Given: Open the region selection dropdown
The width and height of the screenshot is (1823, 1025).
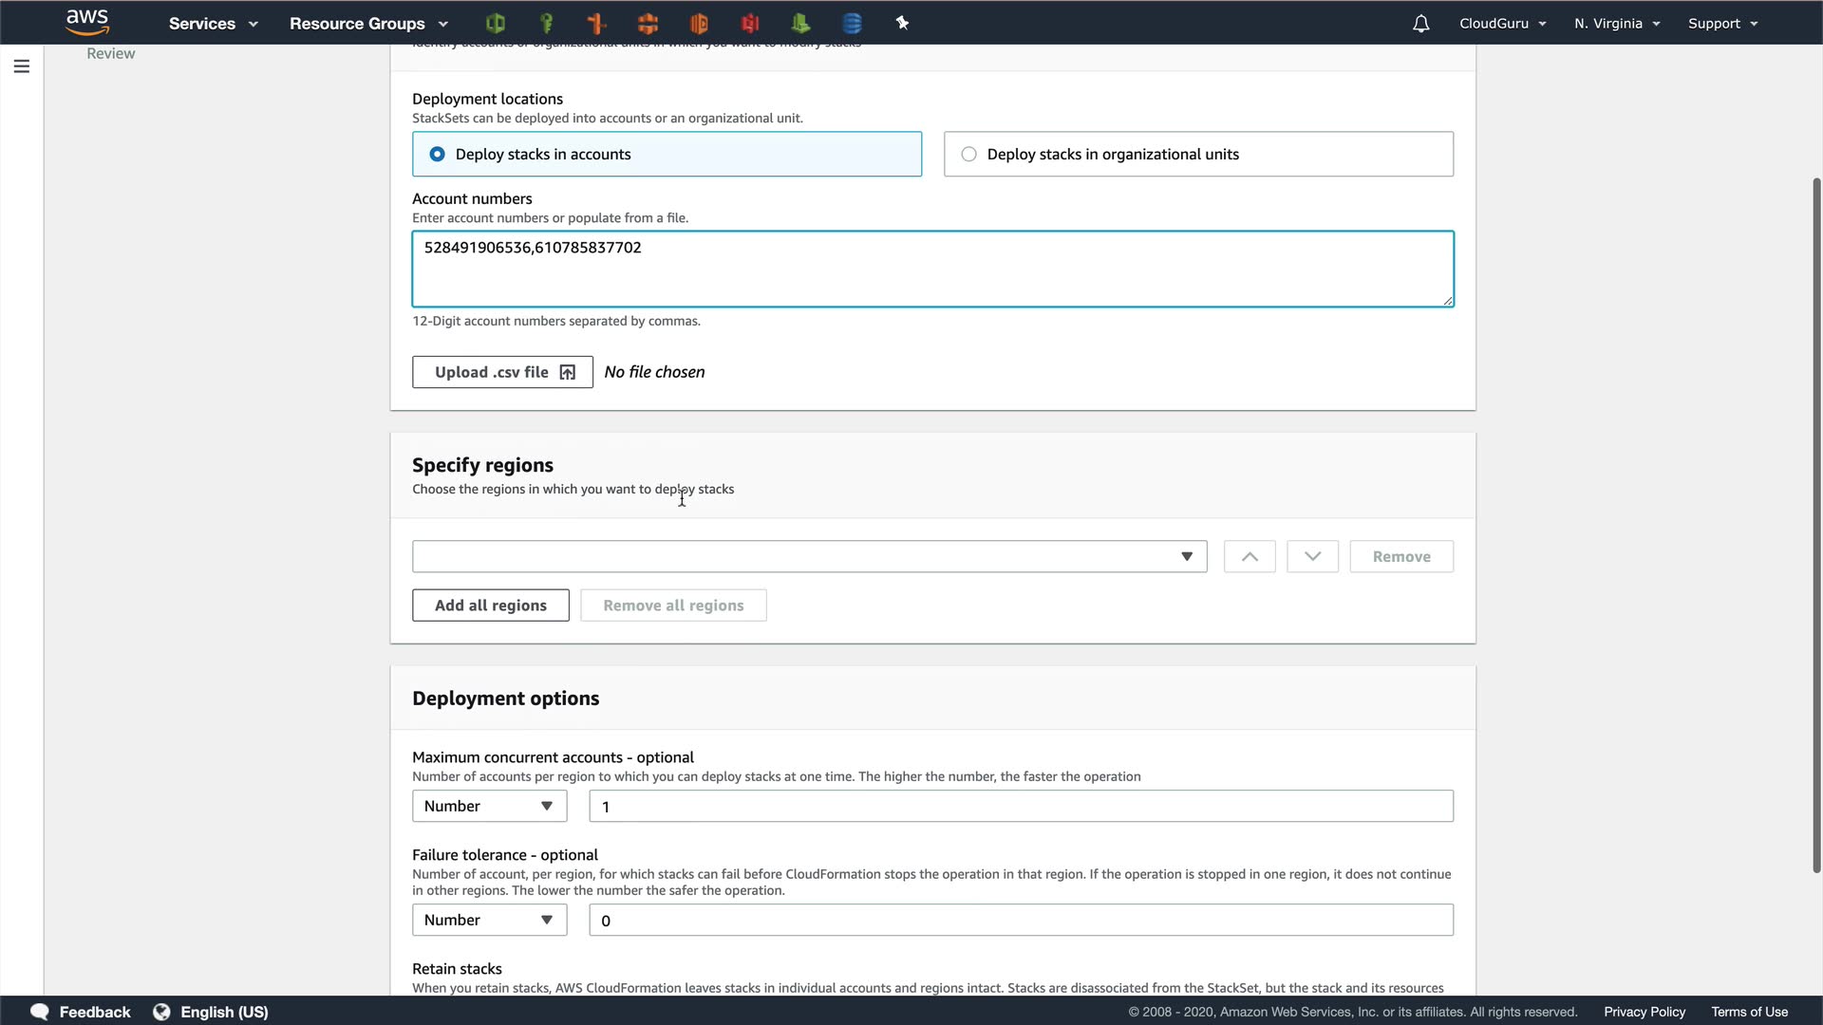Looking at the screenshot, I should [809, 557].
